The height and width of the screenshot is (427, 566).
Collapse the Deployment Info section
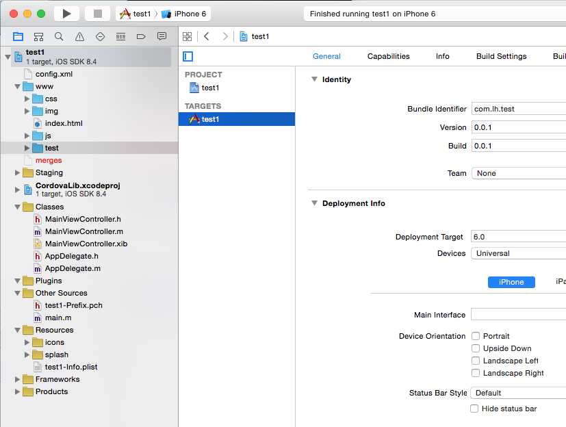314,203
